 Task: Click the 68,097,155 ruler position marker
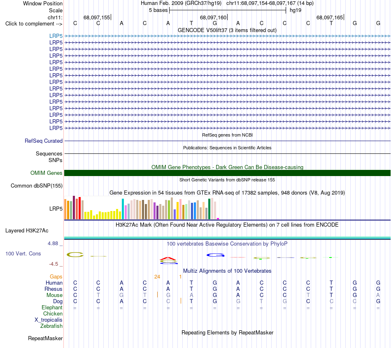click(x=97, y=17)
